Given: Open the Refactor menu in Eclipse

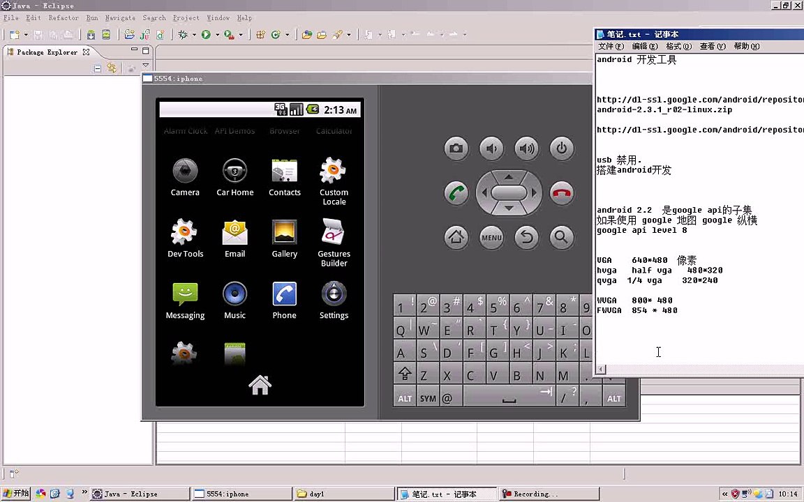Looking at the screenshot, I should [x=64, y=18].
